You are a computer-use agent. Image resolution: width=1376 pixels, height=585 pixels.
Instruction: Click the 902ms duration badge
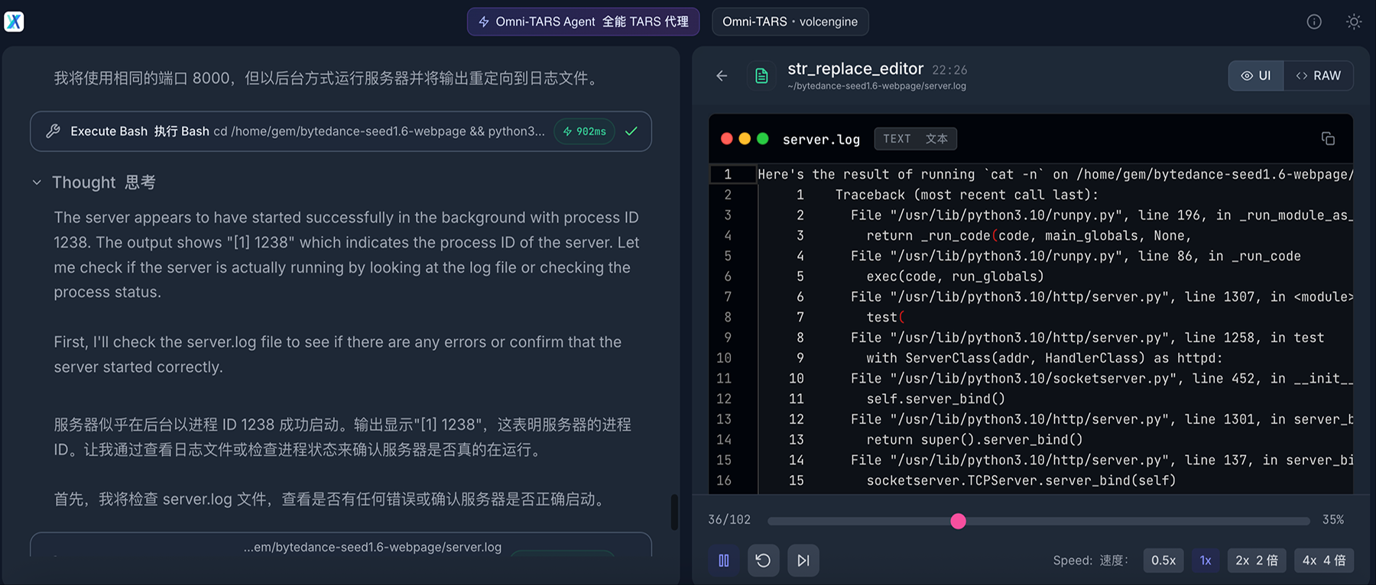tap(584, 131)
